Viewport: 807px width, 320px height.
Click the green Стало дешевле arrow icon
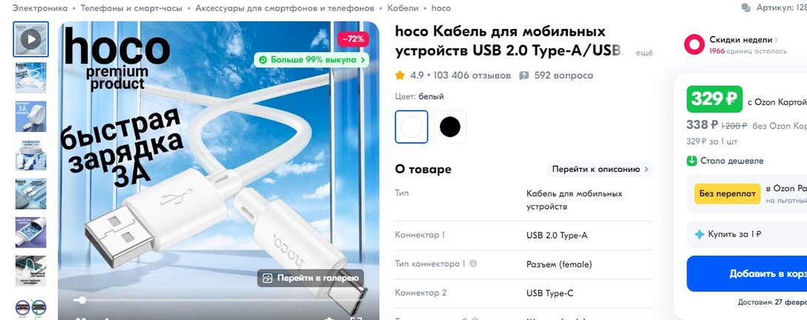692,161
